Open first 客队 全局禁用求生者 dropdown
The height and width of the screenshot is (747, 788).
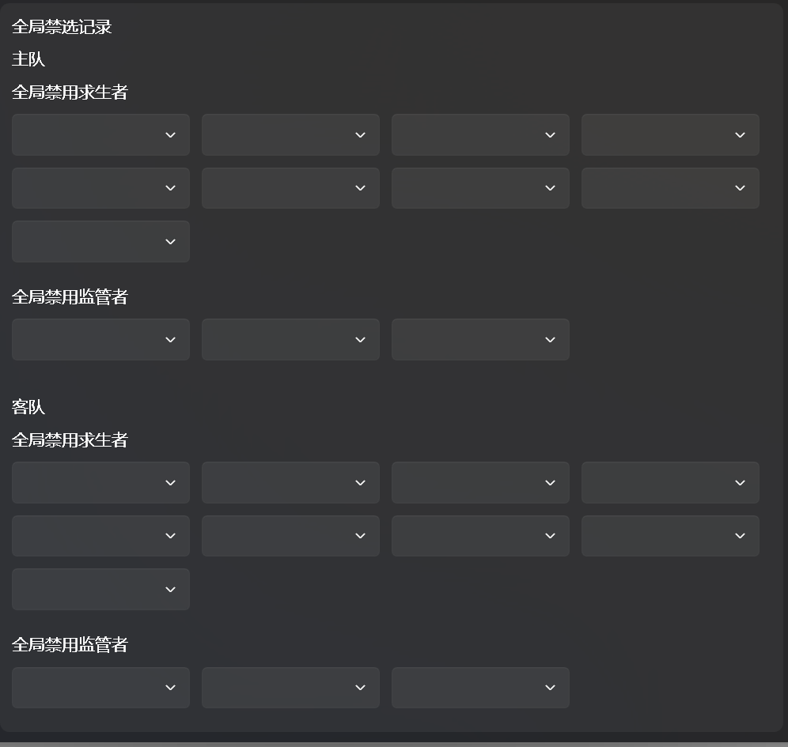coord(100,482)
